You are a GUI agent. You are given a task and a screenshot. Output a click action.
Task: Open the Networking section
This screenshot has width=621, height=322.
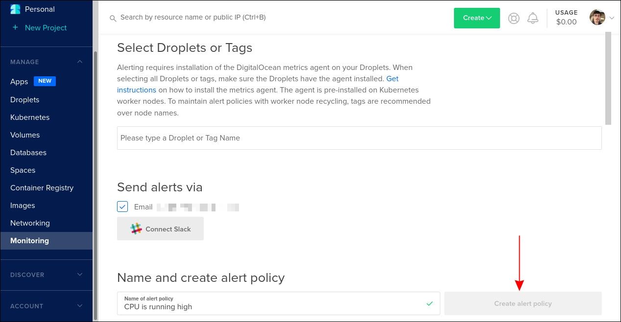tap(30, 223)
